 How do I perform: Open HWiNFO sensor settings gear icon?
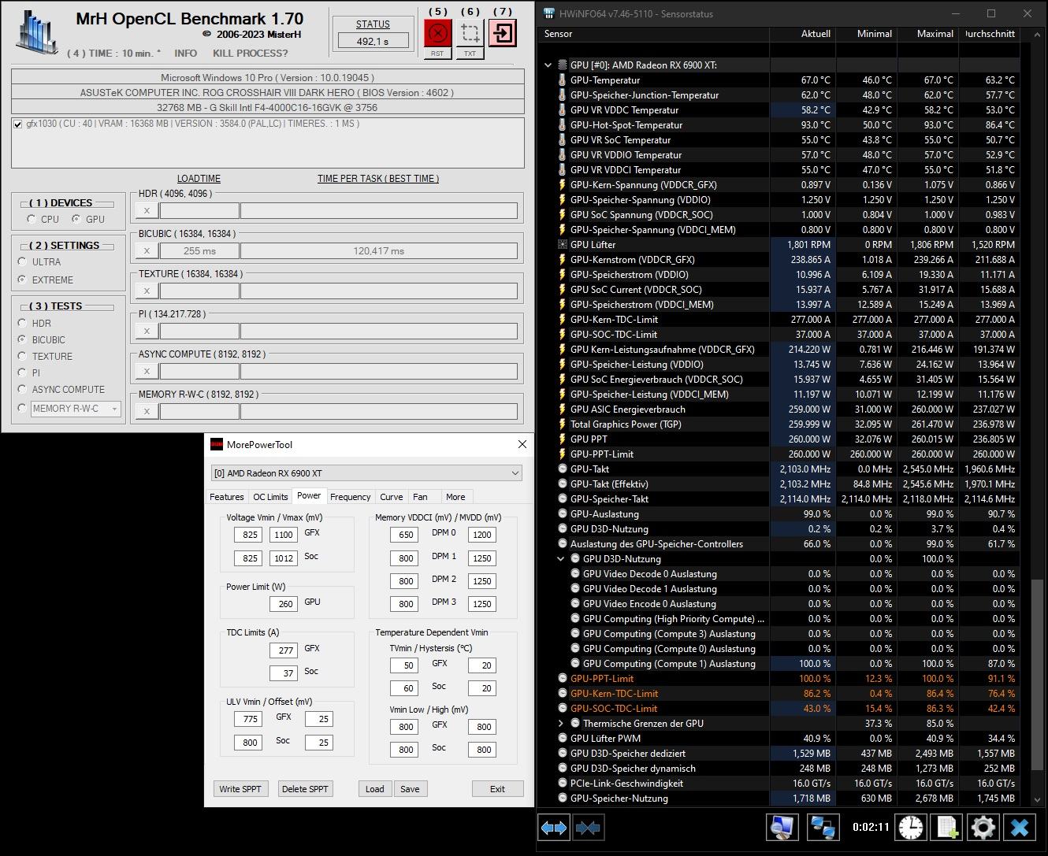coord(983,828)
